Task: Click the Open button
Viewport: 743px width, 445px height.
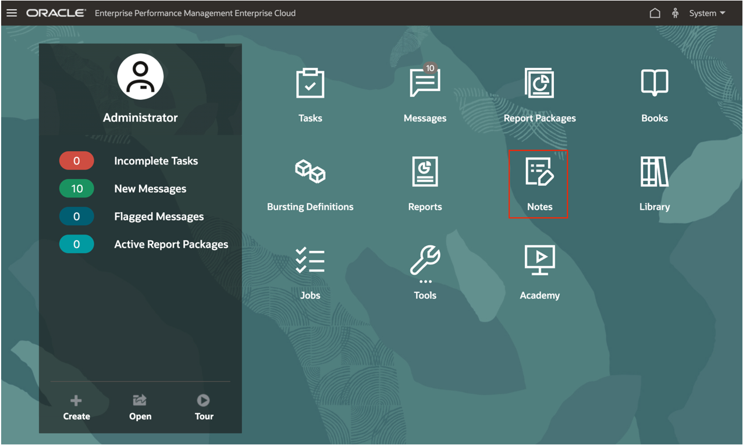Action: [140, 408]
